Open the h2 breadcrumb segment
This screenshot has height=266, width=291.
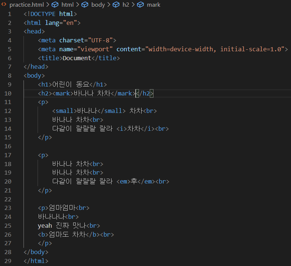tap(126, 4)
